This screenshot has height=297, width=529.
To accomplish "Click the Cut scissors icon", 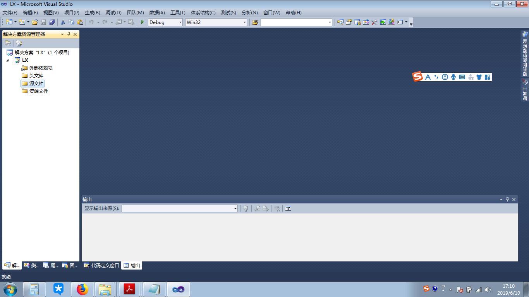I will coord(63,22).
